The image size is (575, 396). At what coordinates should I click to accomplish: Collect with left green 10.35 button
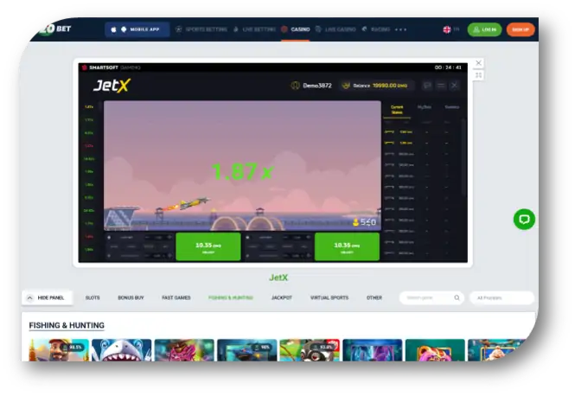click(x=208, y=246)
